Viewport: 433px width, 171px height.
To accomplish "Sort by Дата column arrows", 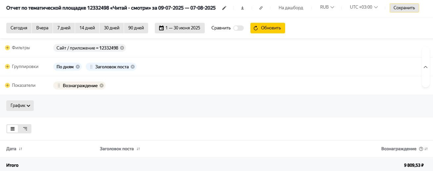I will pyautogui.click(x=21, y=149).
